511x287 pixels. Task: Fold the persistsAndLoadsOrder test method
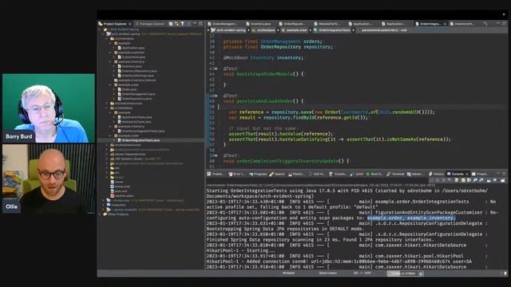[216, 96]
